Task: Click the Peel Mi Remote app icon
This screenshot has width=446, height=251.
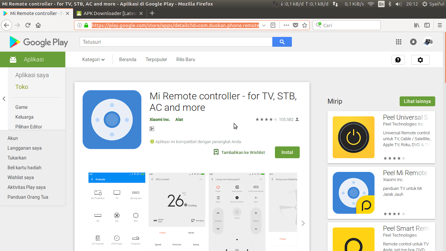Action: point(354,193)
